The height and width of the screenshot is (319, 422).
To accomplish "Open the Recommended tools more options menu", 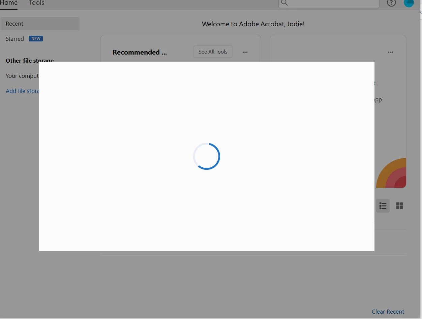I will click(245, 52).
